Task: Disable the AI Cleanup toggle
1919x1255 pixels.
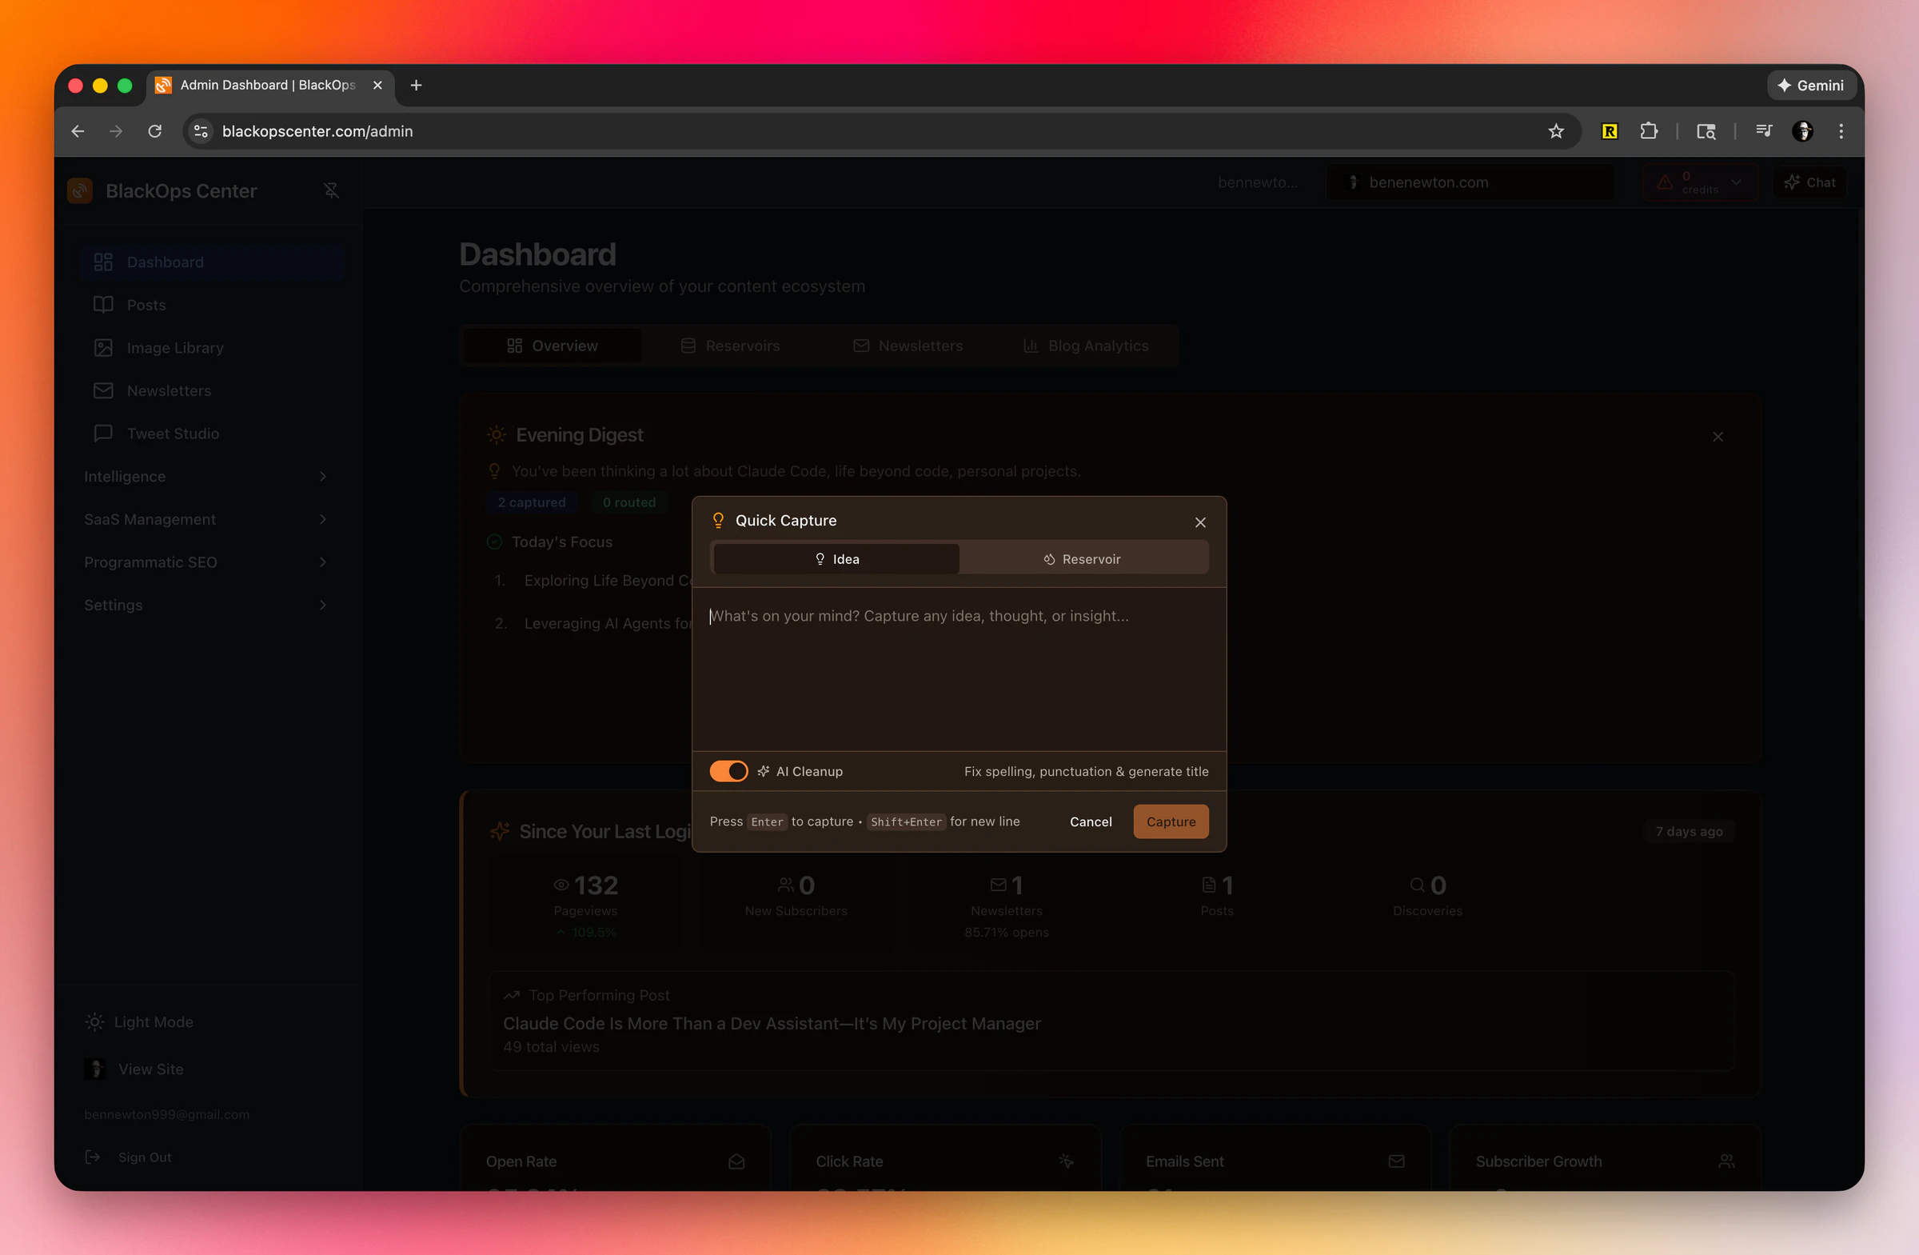Action: pos(728,771)
